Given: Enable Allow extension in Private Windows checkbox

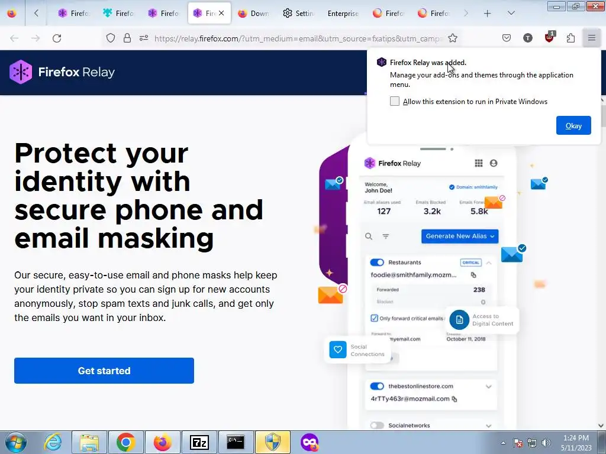Looking at the screenshot, I should pyautogui.click(x=395, y=101).
